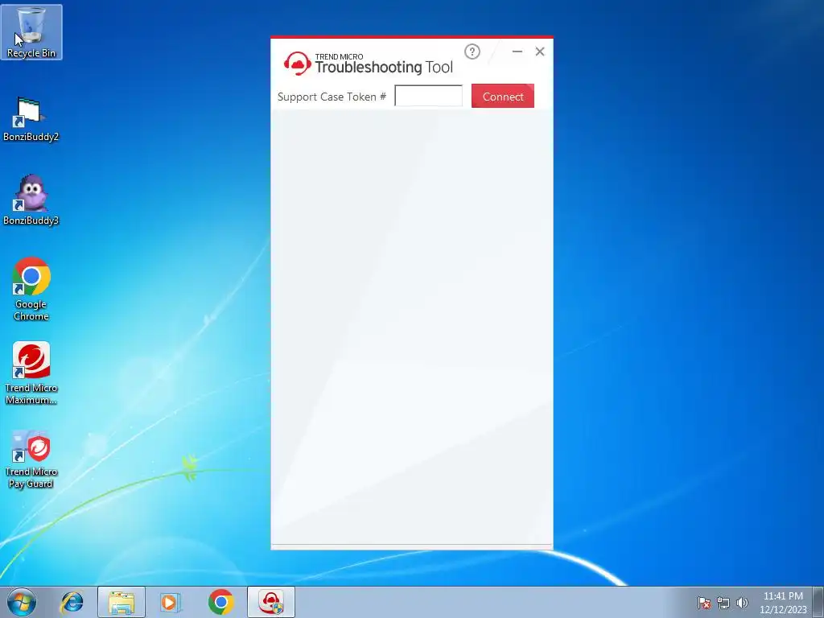
Task: Launch Chrome from the taskbar
Action: point(220,602)
